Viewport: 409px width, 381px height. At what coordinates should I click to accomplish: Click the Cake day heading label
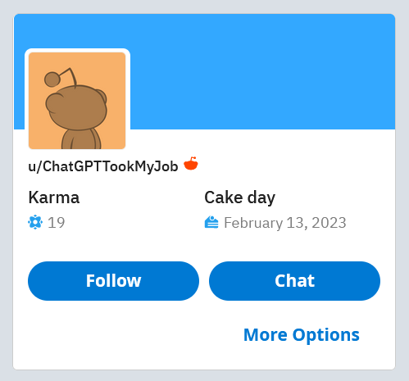(x=239, y=197)
